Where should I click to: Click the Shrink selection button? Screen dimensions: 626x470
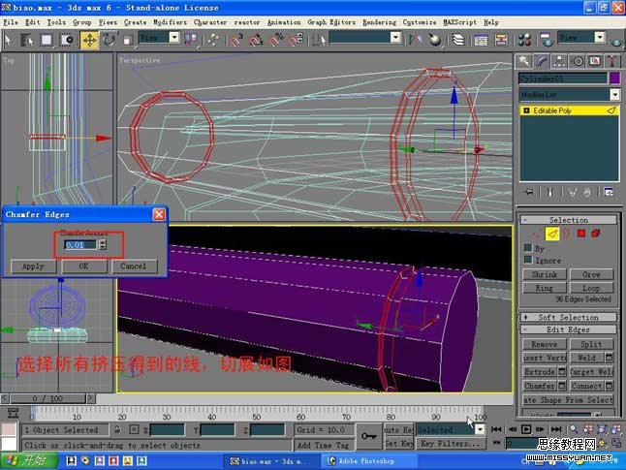(545, 274)
